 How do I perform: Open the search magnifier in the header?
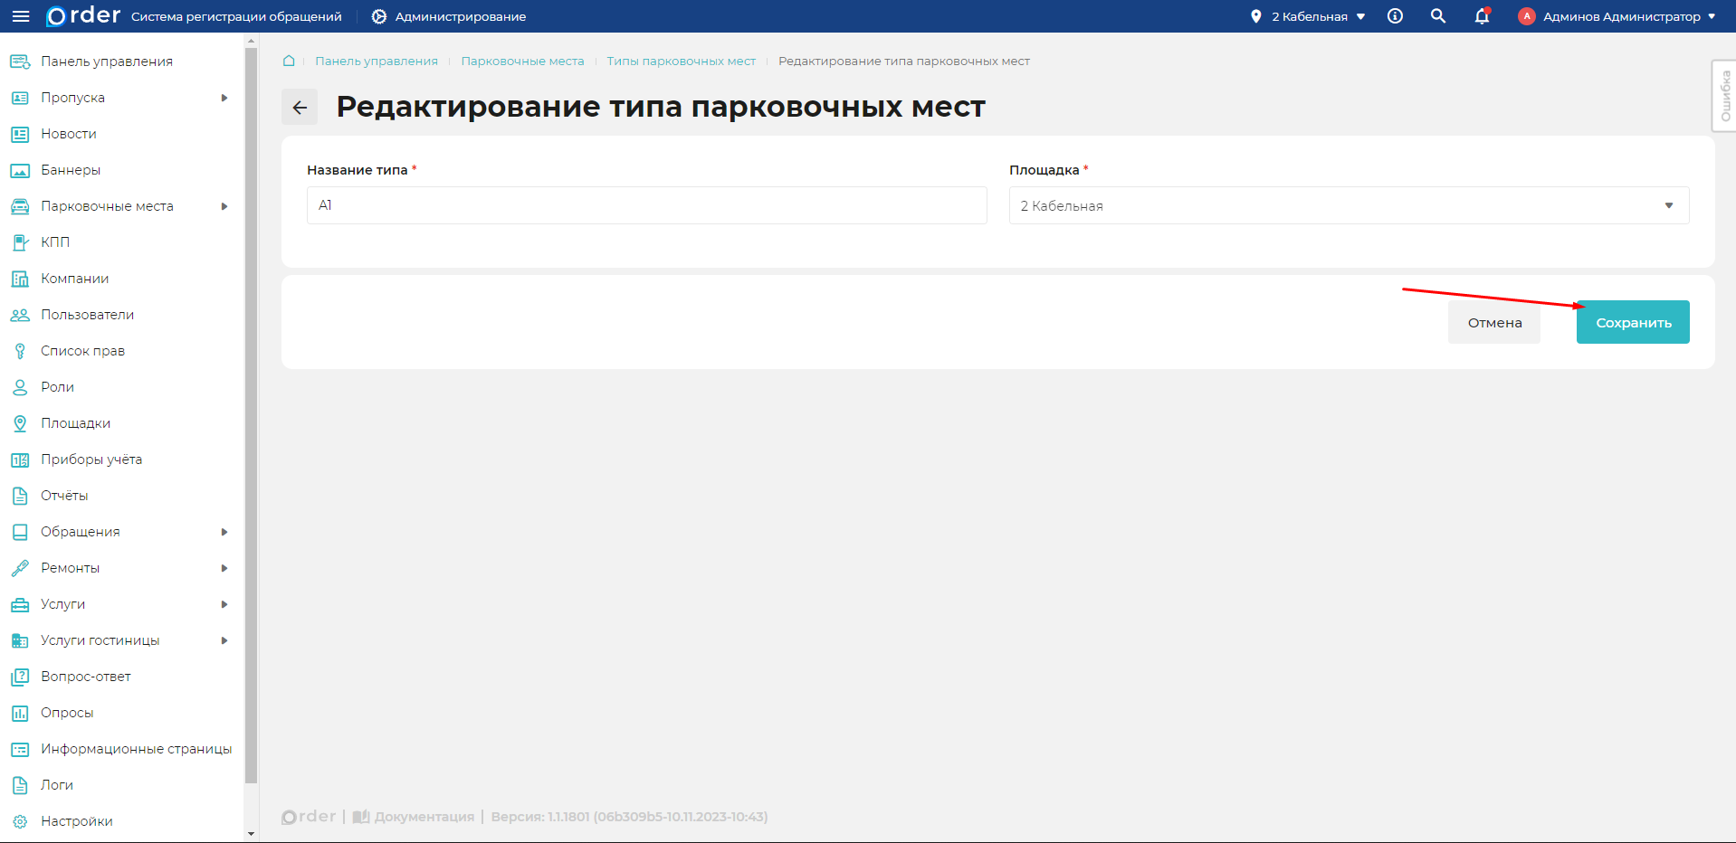point(1437,15)
